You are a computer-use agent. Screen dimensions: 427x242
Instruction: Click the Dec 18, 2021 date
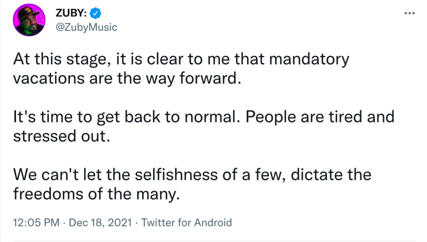pyautogui.click(x=100, y=223)
